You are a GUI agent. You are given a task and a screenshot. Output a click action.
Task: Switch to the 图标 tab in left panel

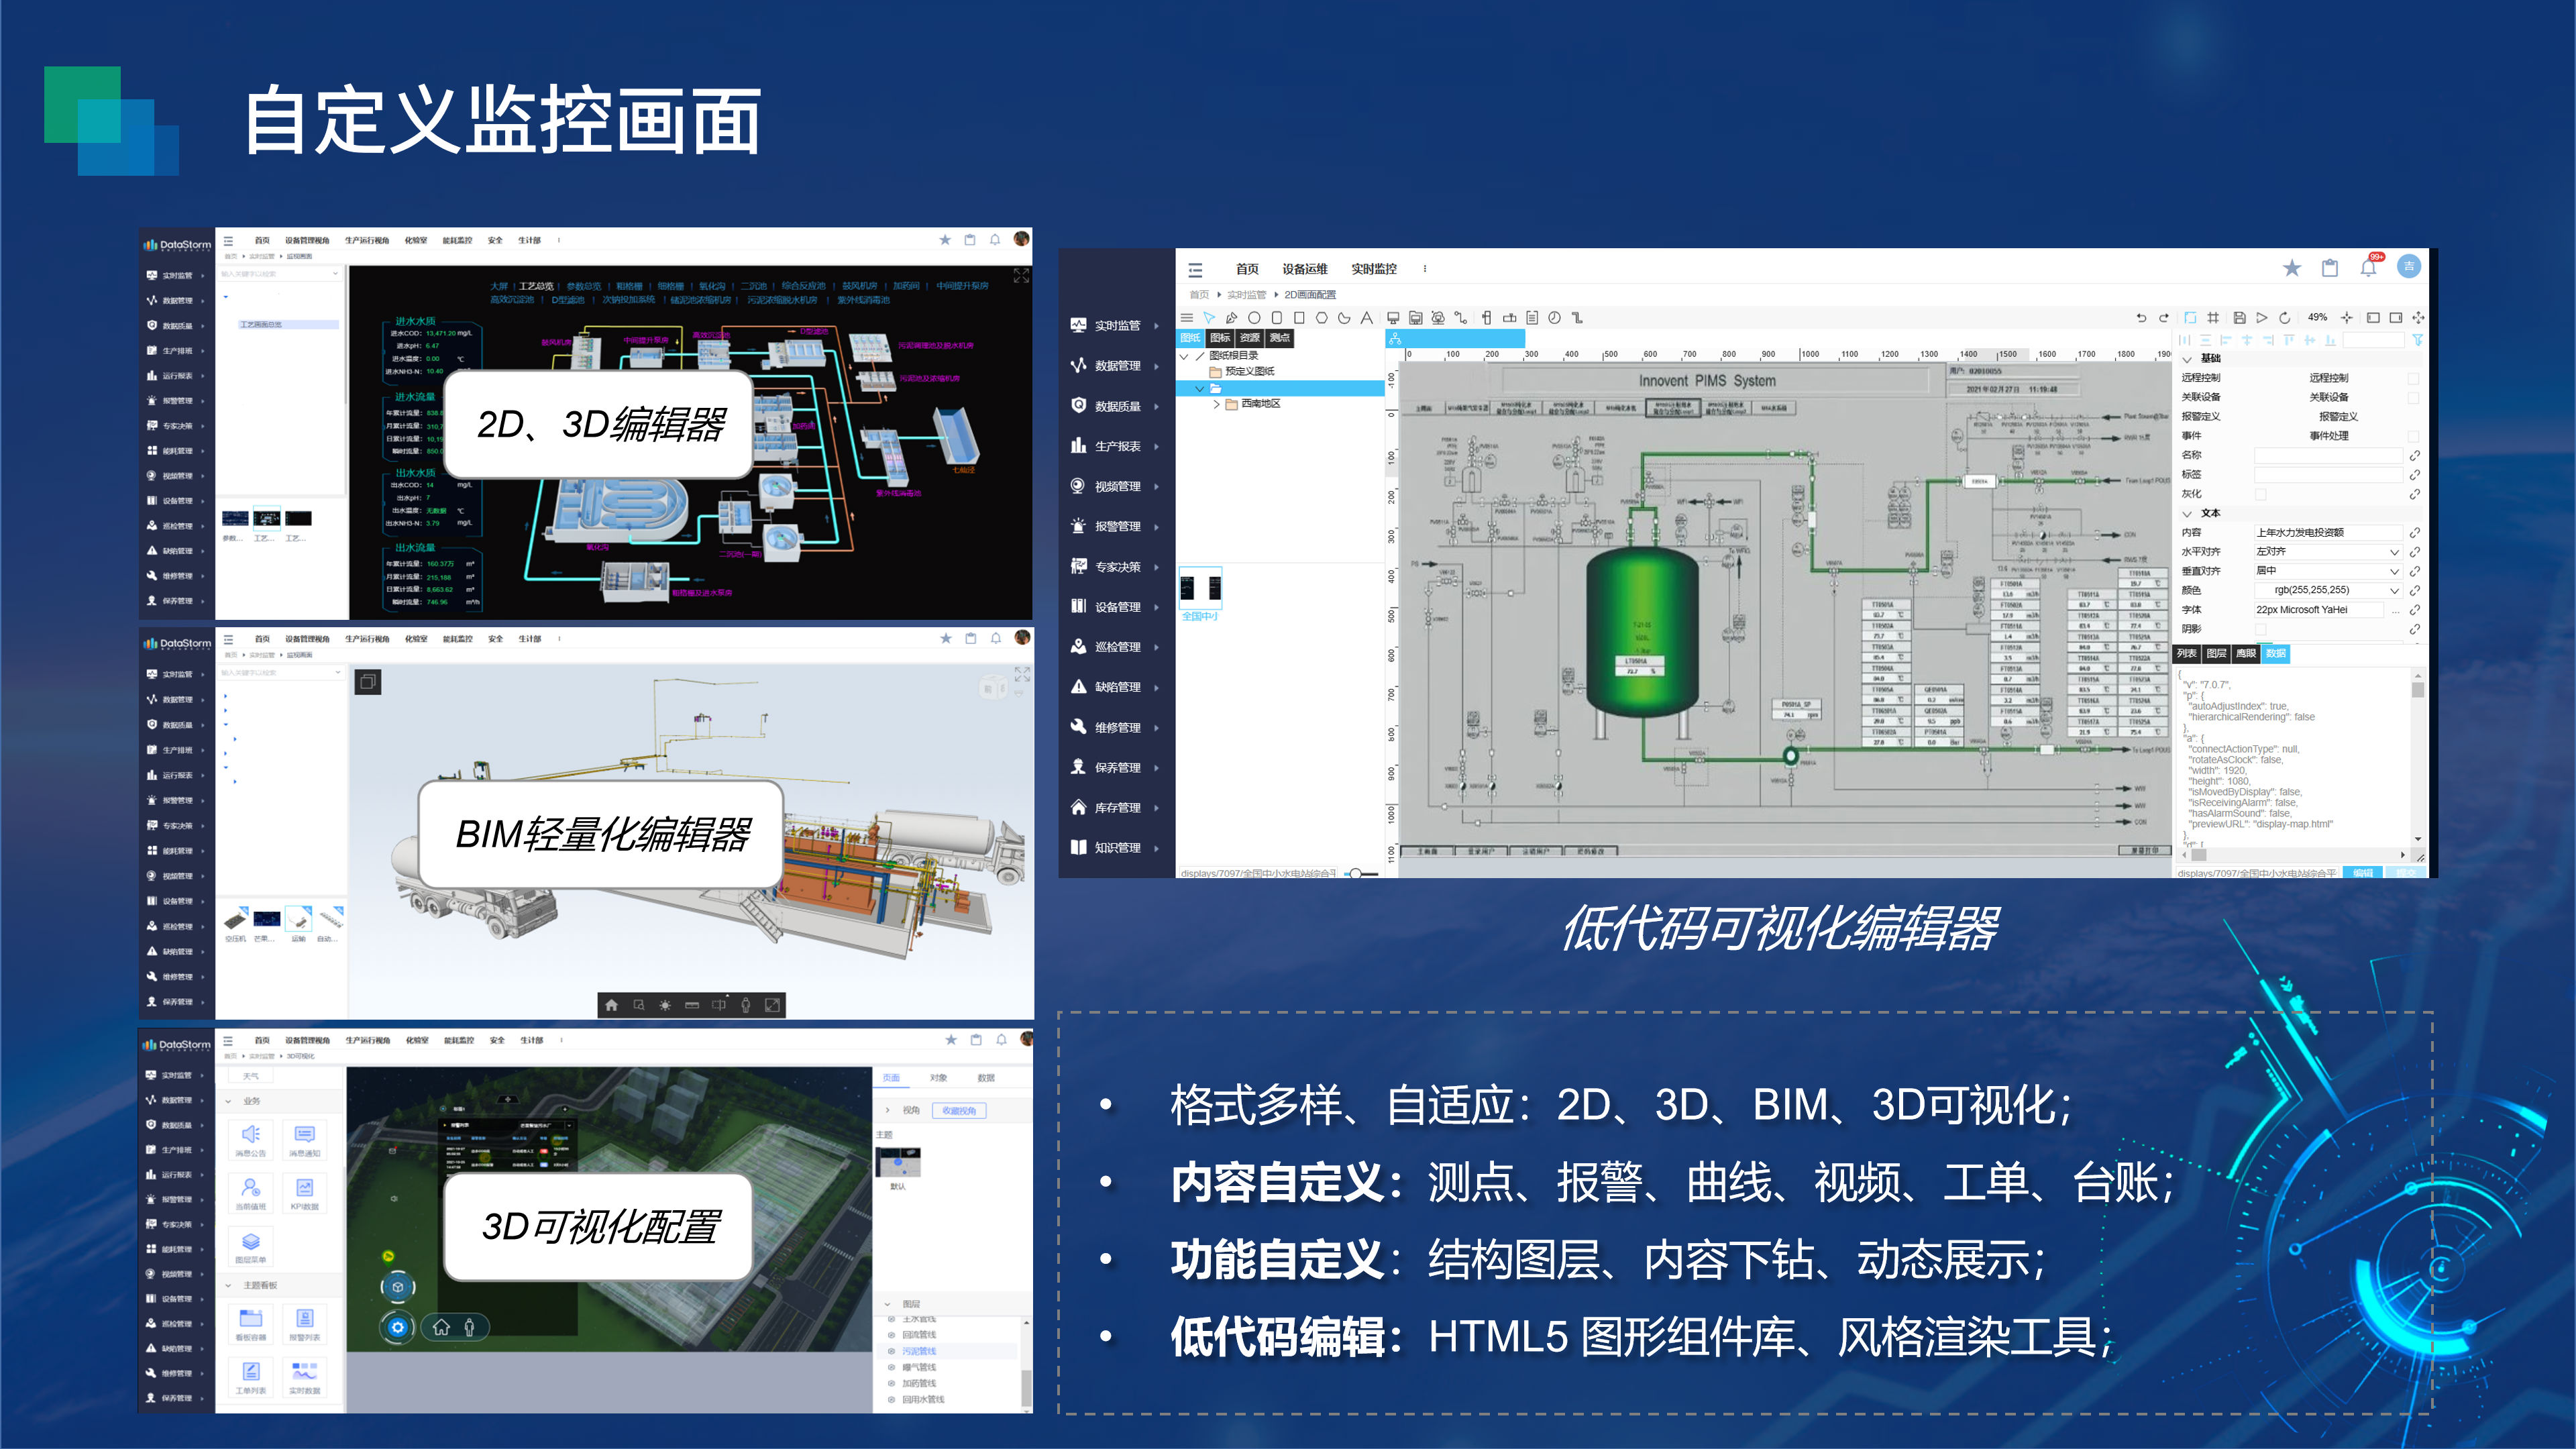(1220, 338)
